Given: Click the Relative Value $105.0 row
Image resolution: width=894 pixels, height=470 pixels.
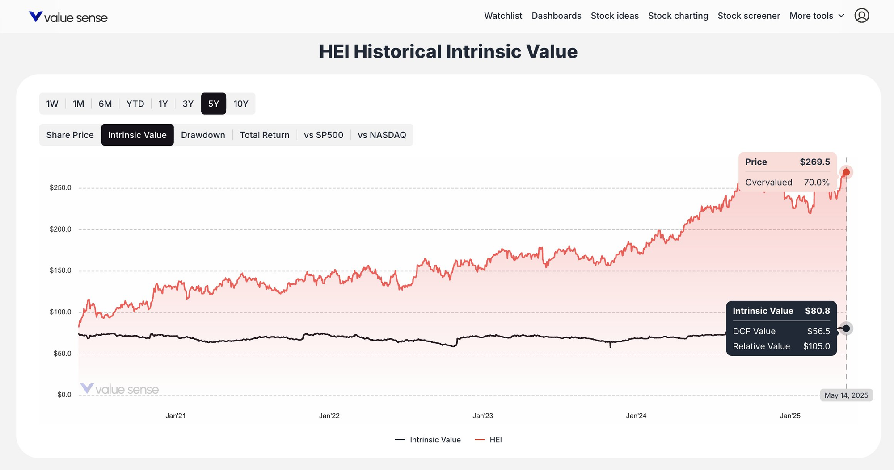Looking at the screenshot, I should (x=781, y=346).
